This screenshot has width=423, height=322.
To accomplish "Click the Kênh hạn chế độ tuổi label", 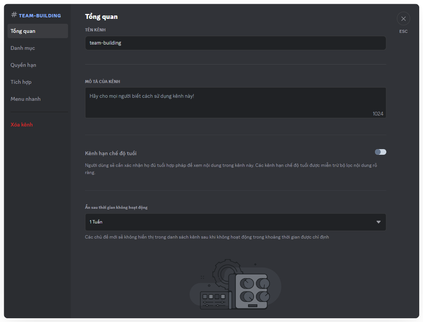I will [111, 153].
